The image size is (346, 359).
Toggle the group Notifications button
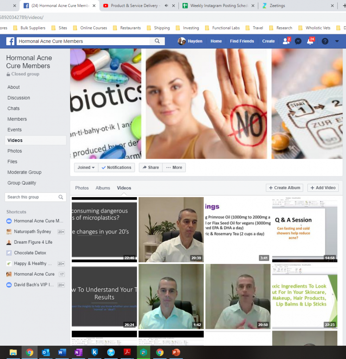click(116, 168)
